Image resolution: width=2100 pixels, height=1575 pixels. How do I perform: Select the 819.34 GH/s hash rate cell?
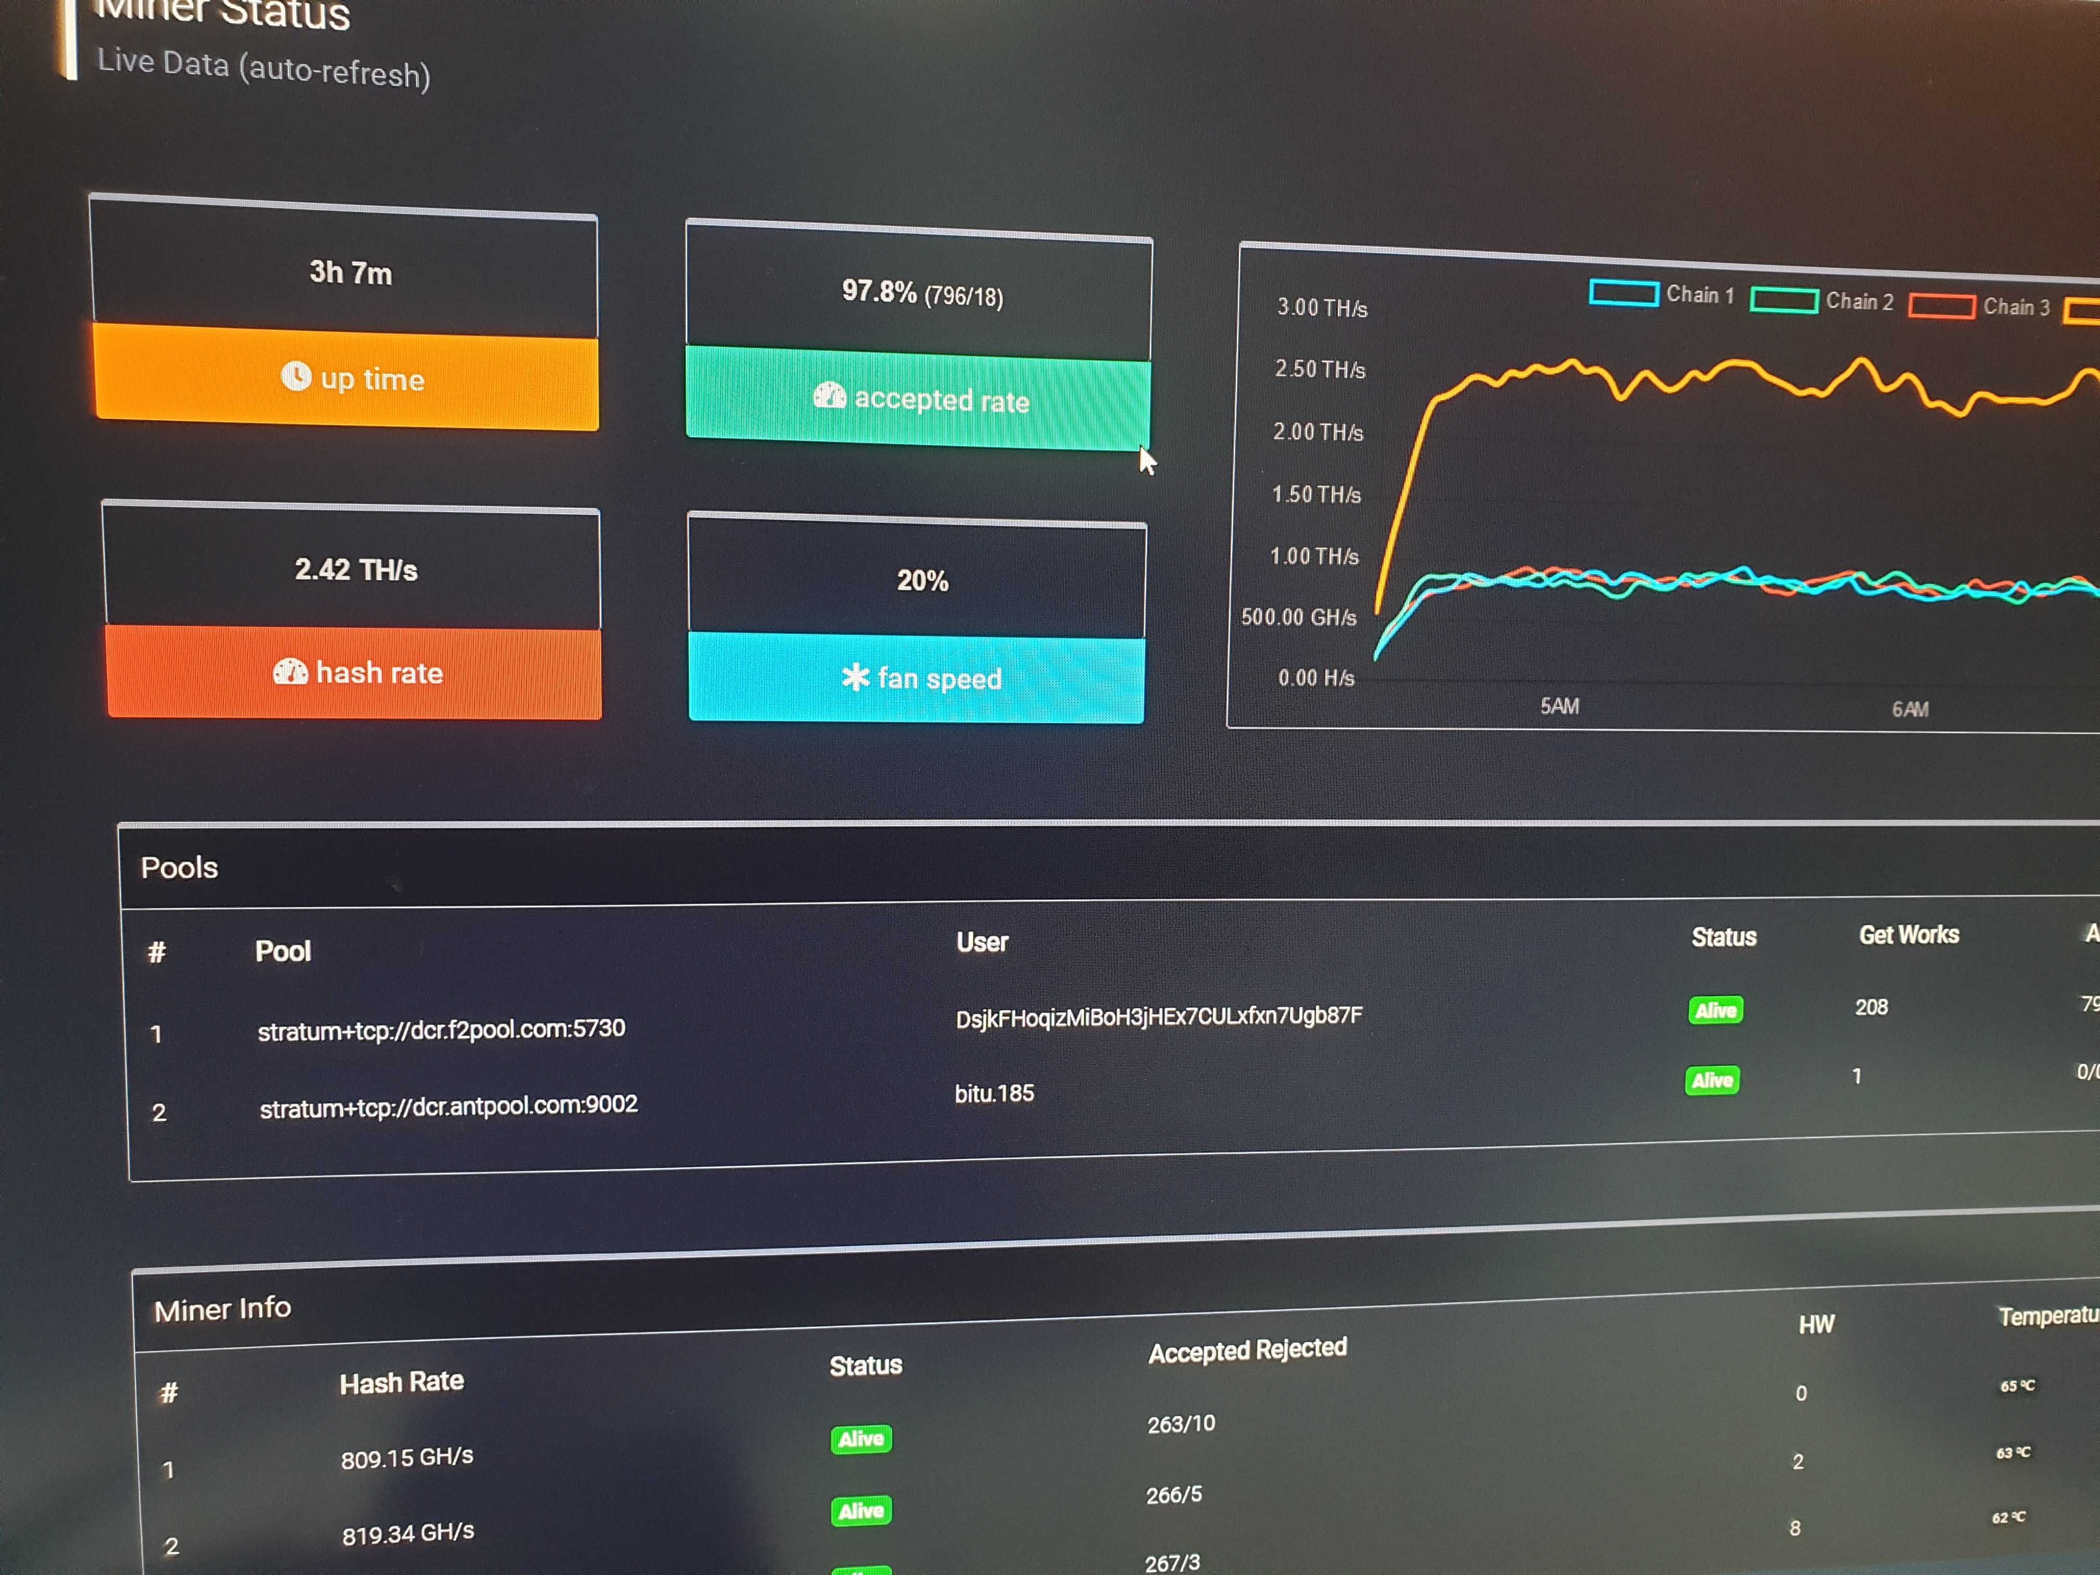[x=408, y=1533]
